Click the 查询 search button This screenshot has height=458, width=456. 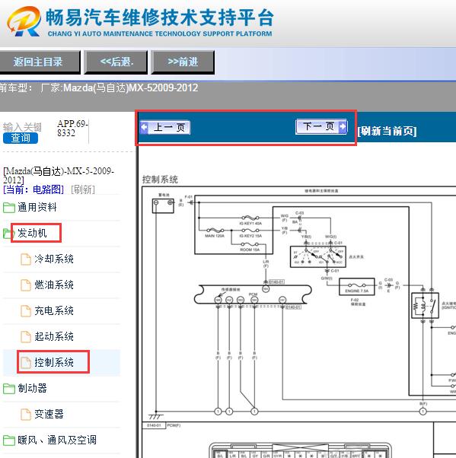click(20, 138)
